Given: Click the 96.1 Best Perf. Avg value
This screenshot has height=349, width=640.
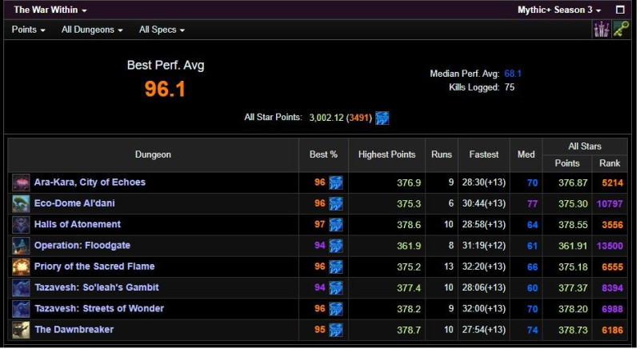Looking at the screenshot, I should (165, 89).
